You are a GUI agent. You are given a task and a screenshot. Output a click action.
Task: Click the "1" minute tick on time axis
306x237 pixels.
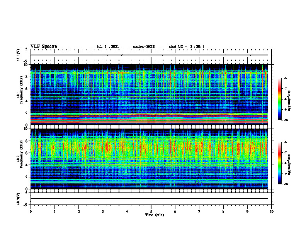[54, 211]
